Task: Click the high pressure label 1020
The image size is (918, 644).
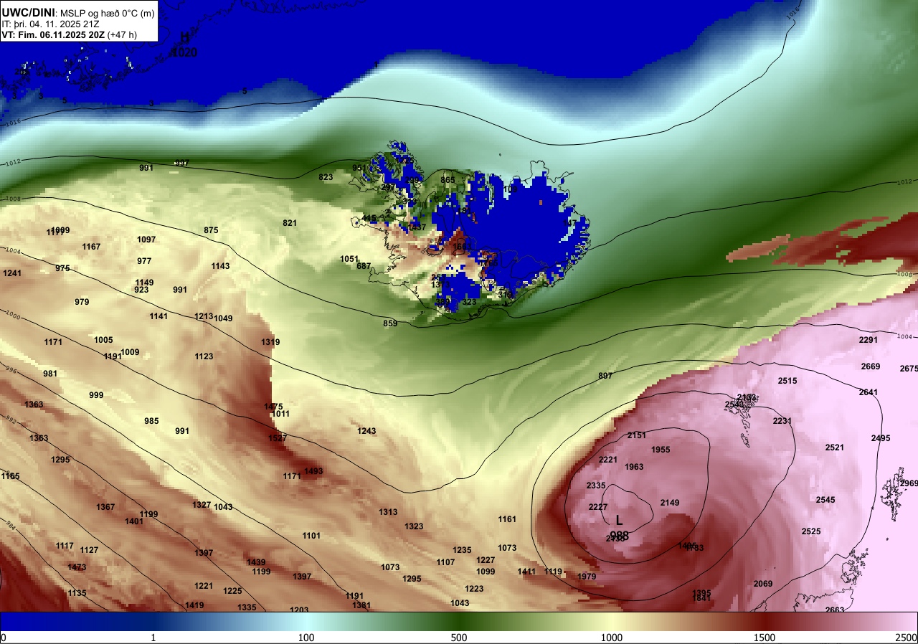Action: click(184, 52)
